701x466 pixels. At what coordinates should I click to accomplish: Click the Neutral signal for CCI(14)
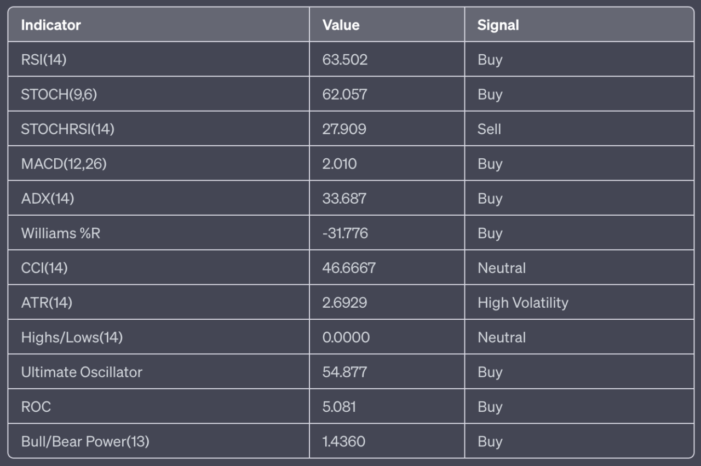(502, 268)
